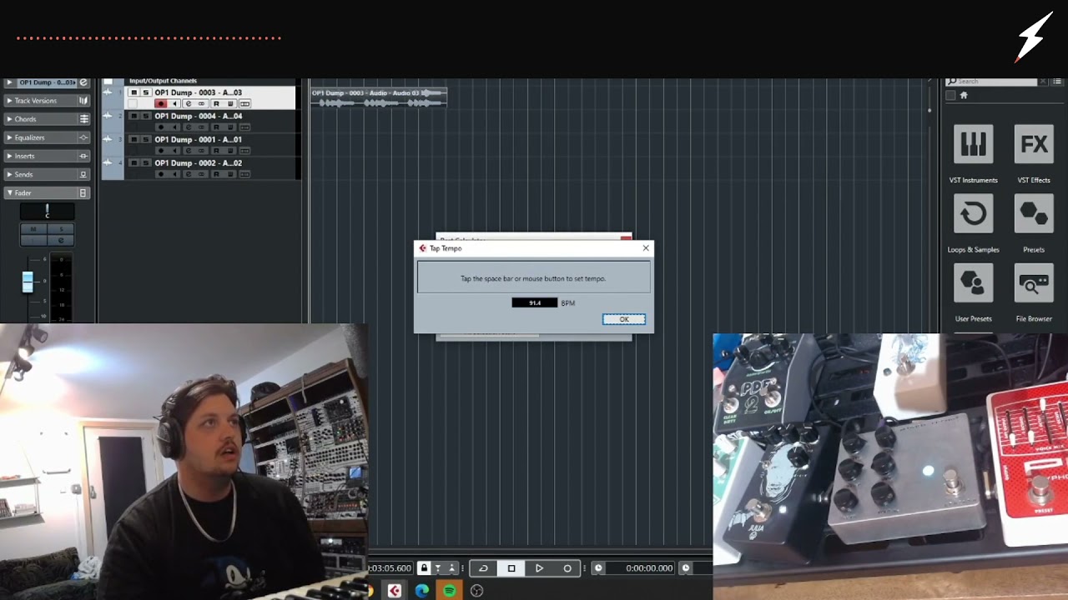Open the VST Effects media category
1068x600 pixels.
(x=1034, y=145)
